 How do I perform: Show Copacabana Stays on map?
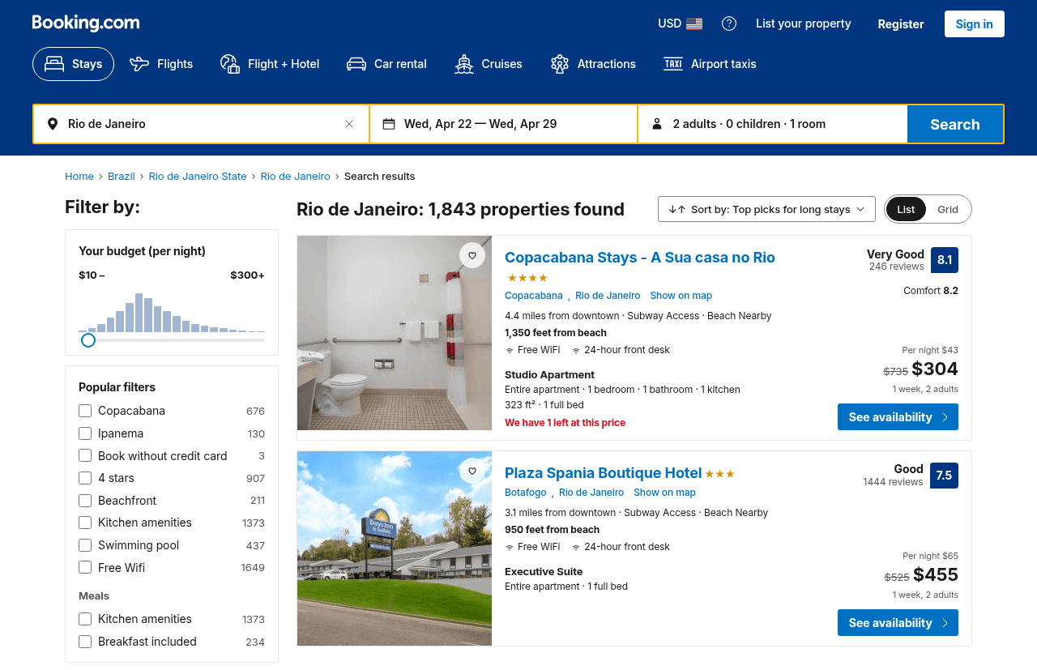click(681, 296)
